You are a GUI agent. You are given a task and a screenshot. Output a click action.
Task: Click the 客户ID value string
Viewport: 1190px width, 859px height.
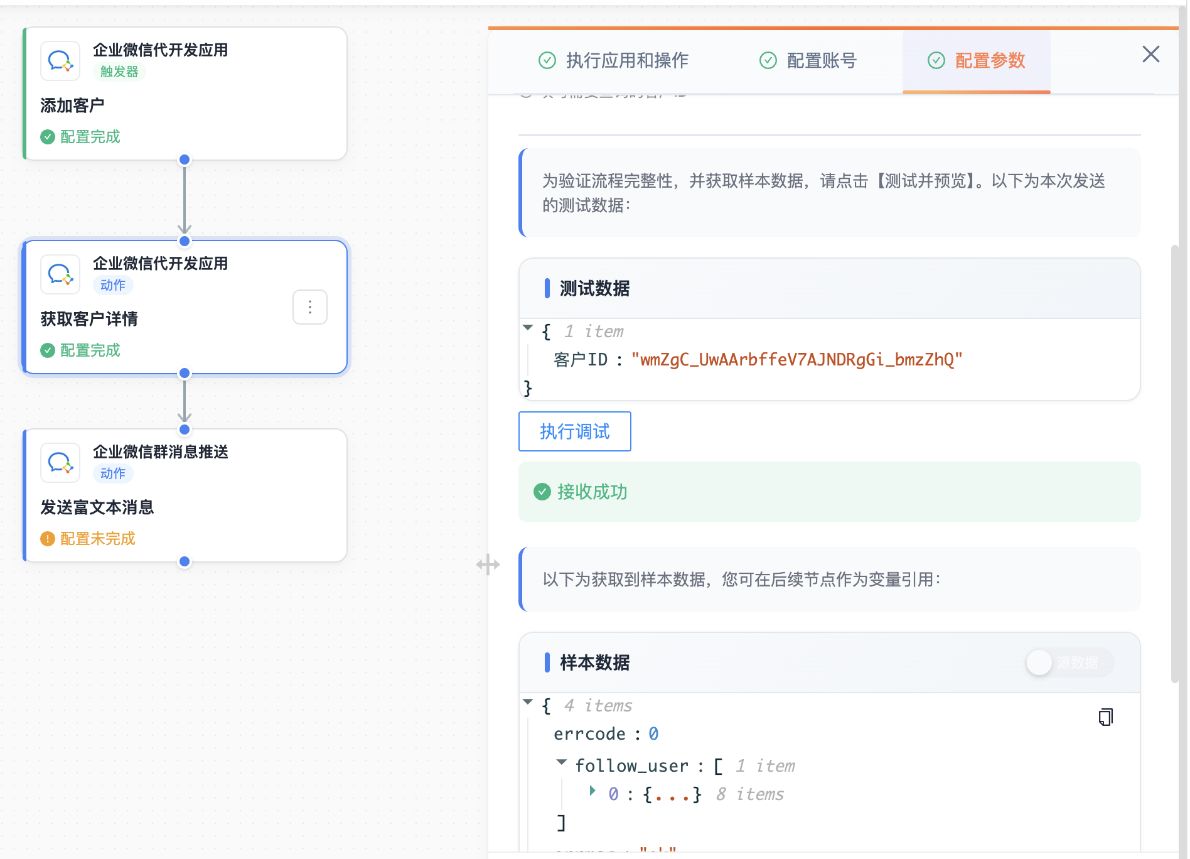click(796, 360)
